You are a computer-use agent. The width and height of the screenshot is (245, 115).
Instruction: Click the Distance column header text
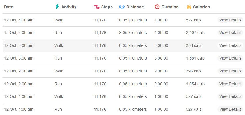[x=135, y=7]
